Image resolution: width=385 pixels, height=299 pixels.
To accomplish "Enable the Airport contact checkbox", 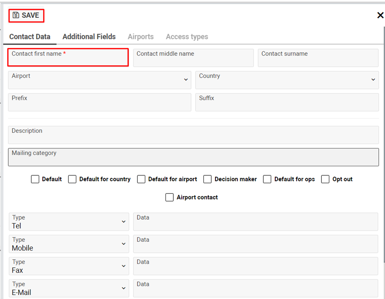I will coord(169,197).
